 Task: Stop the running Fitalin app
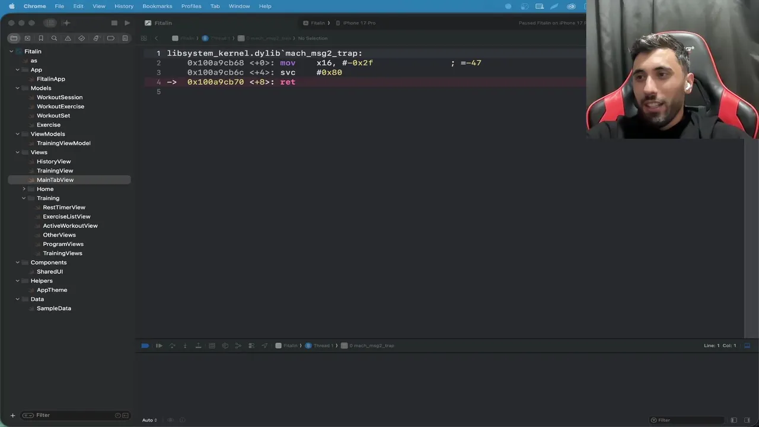pos(114,23)
